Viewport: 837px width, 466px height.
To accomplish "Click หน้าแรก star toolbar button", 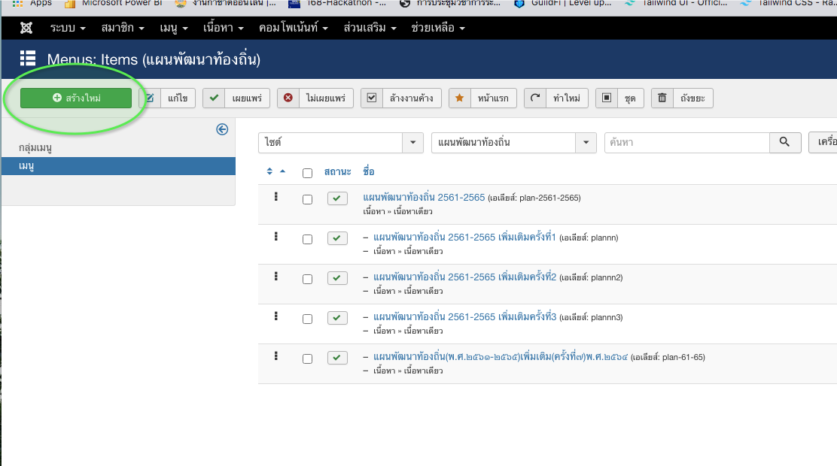I will point(482,98).
